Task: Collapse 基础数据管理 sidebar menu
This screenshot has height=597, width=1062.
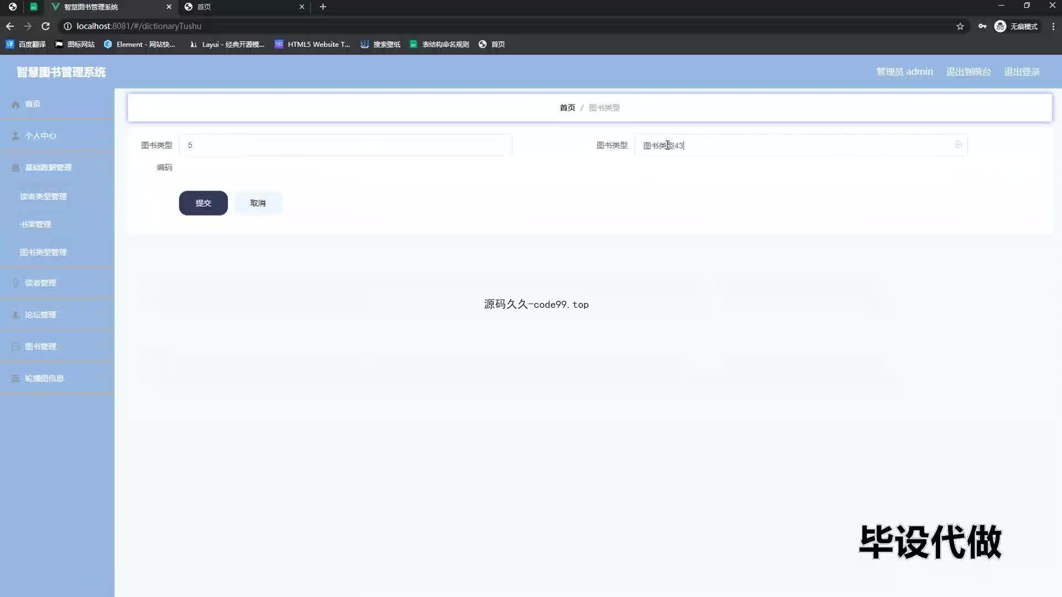Action: tap(57, 167)
